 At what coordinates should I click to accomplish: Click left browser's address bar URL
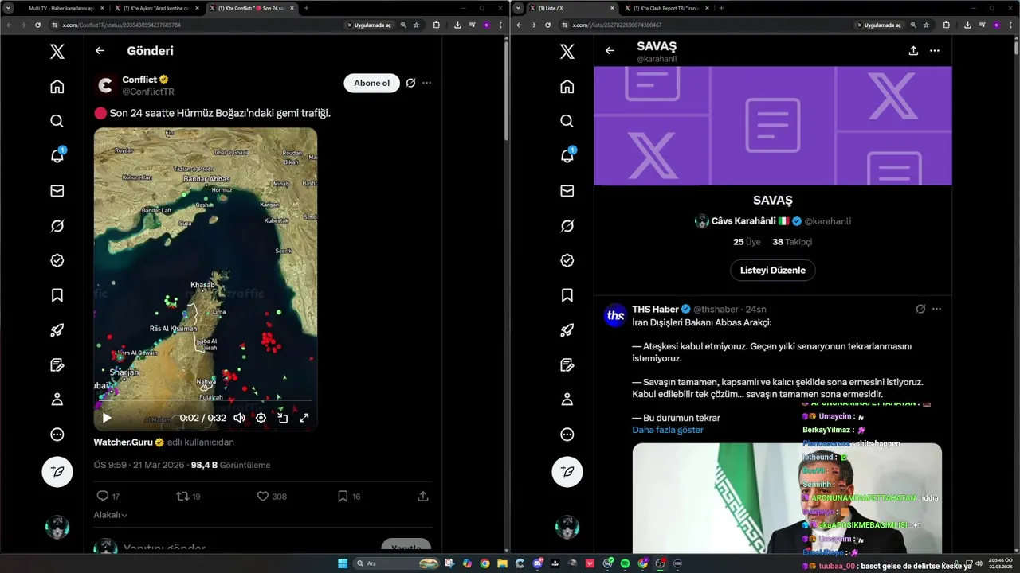(x=121, y=25)
